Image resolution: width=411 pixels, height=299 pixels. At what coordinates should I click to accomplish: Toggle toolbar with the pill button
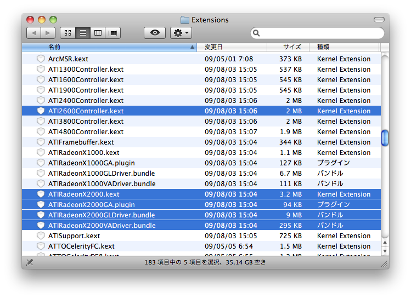tap(379, 20)
